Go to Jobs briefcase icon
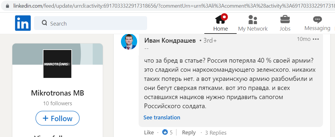Screen dimensions: 335x137 [x=285, y=19]
